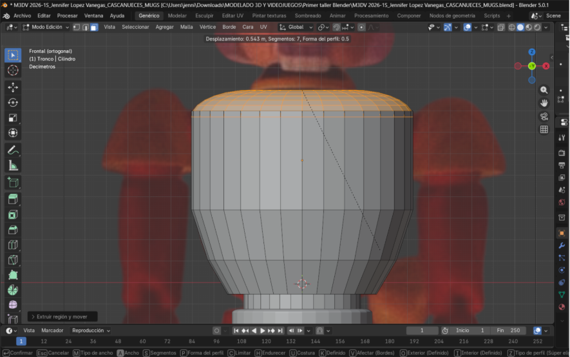This screenshot has width=570, height=357.
Task: Toggle vertex select mode
Action: (x=76, y=27)
